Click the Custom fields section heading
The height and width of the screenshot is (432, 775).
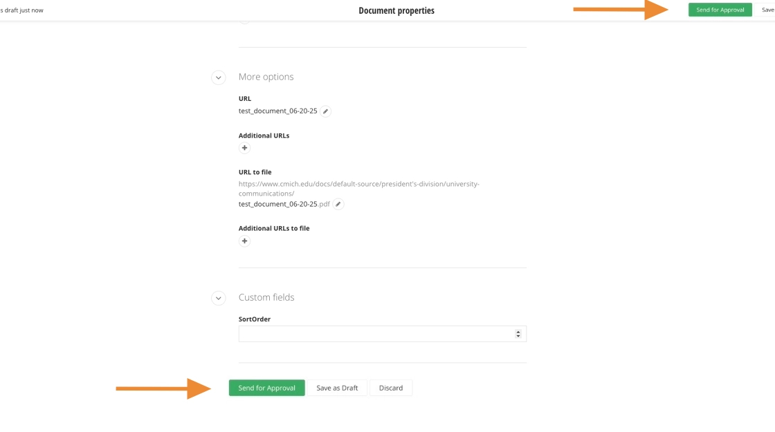click(x=266, y=297)
